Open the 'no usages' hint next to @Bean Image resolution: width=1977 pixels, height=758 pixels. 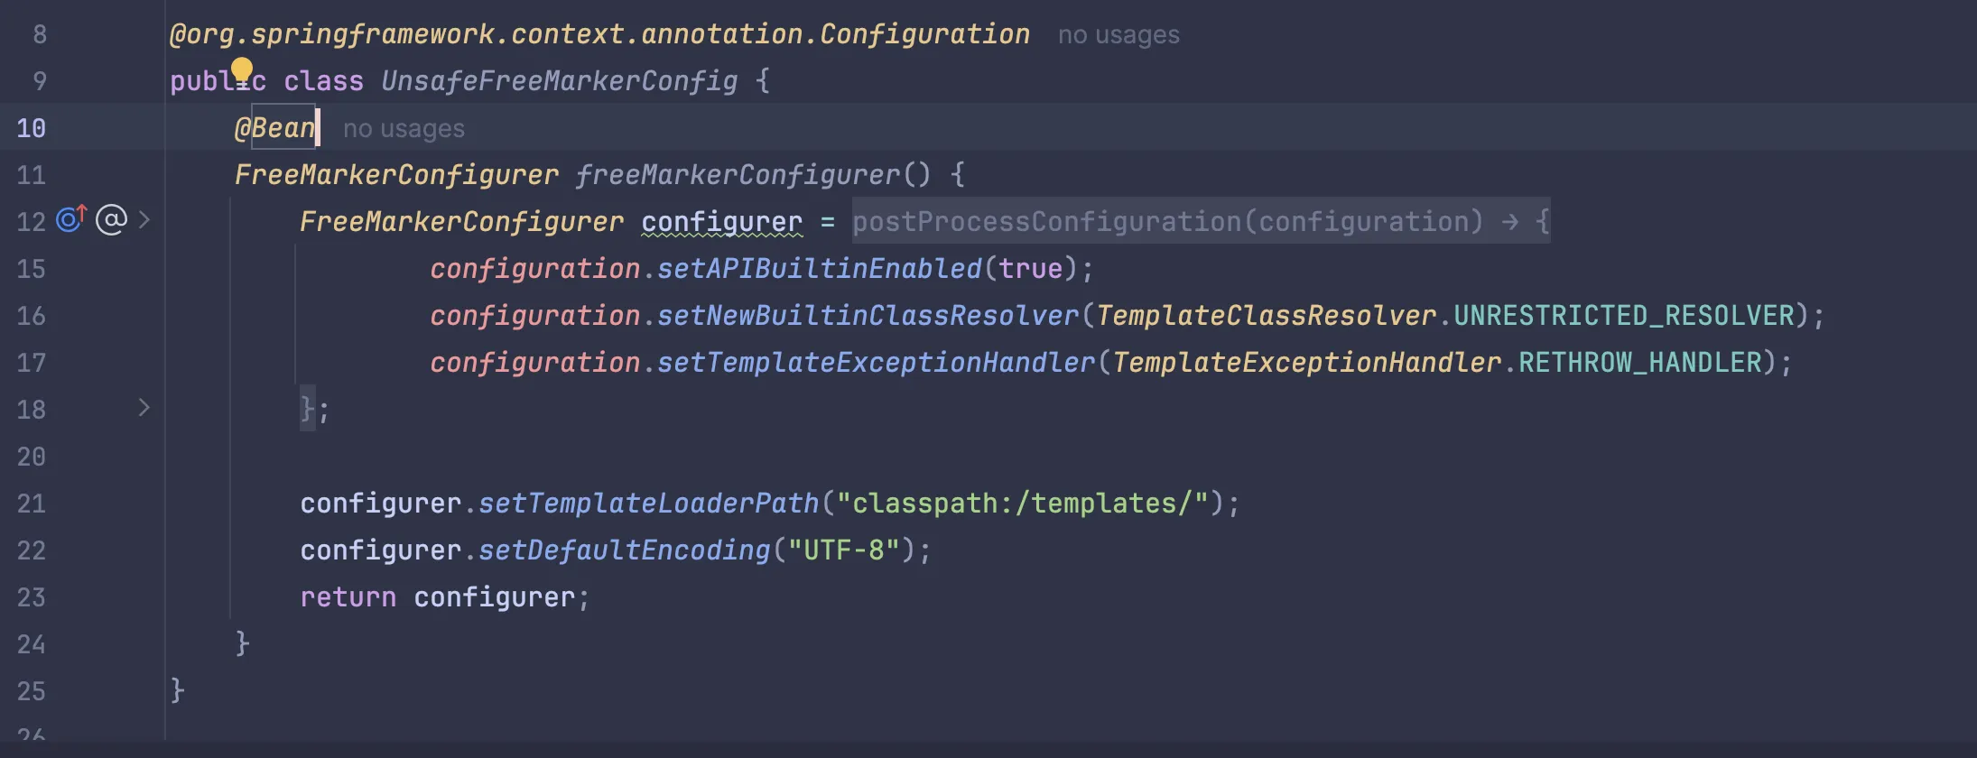[404, 129]
